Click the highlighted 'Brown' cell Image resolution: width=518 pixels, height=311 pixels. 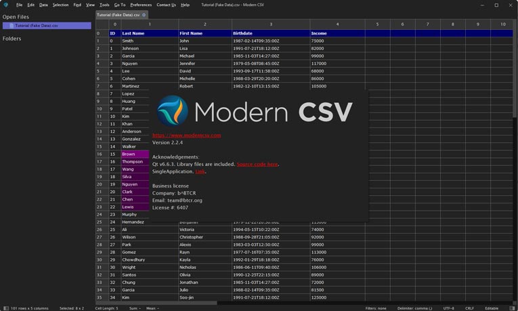pyautogui.click(x=135, y=154)
